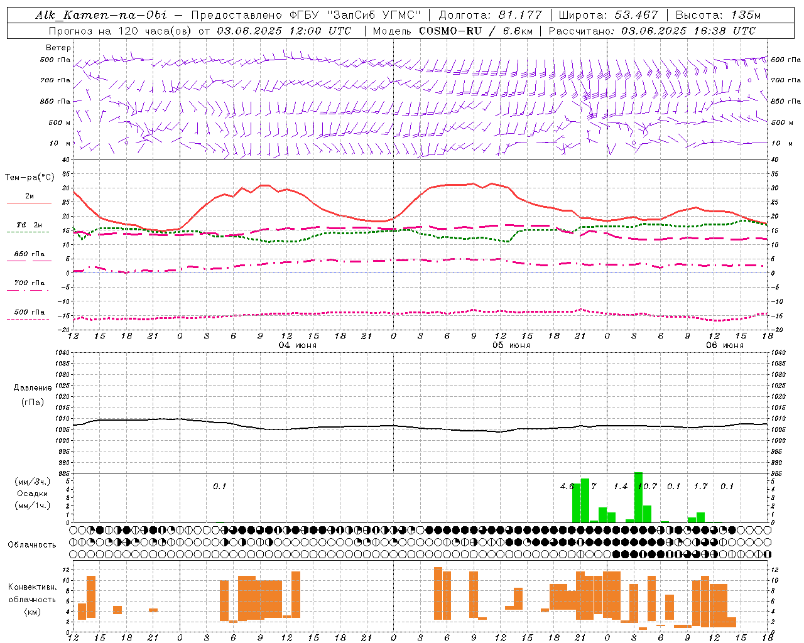Click the 2м temperature legend entry
Screen dimensions: 804x643
coord(30,197)
